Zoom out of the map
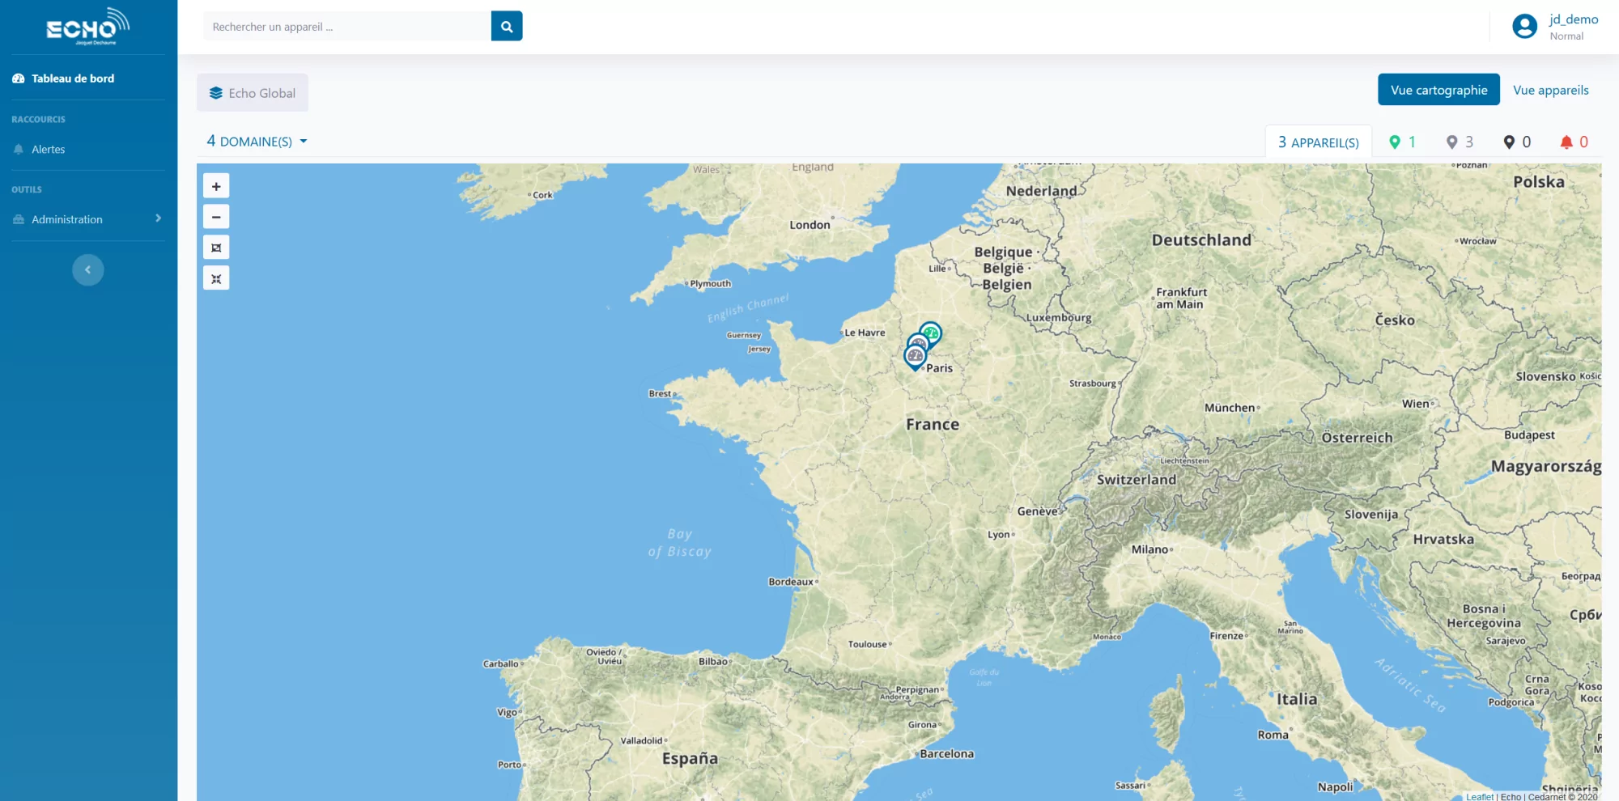This screenshot has height=801, width=1619. 216,217
